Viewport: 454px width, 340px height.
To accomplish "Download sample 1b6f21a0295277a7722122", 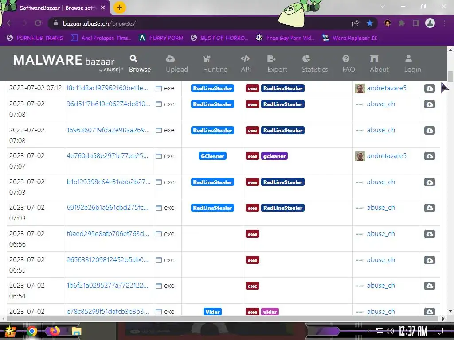I will (429, 286).
